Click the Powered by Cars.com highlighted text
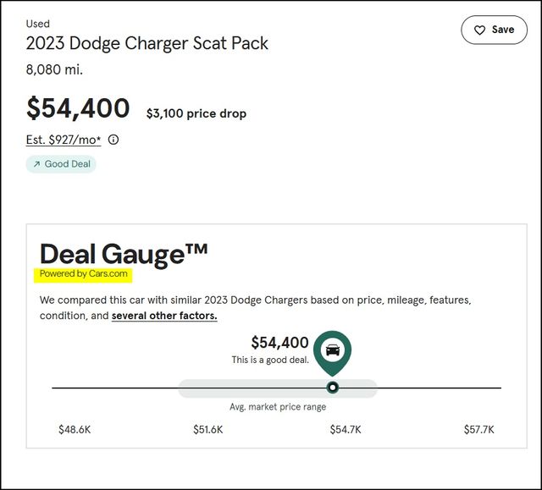The image size is (542, 490). tap(83, 274)
